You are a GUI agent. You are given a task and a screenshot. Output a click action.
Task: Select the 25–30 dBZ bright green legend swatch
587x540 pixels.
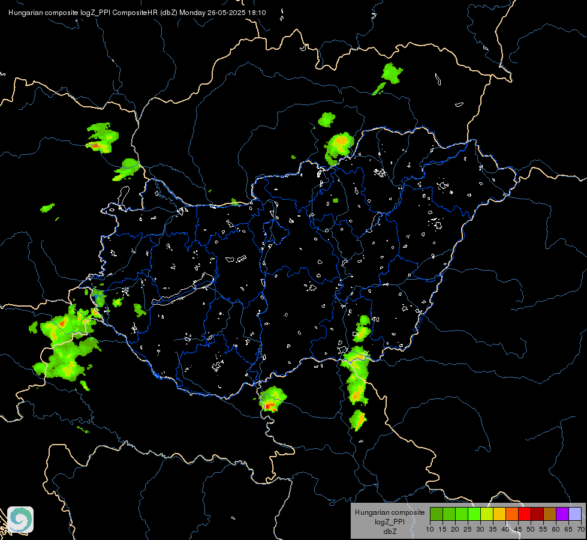click(474, 514)
